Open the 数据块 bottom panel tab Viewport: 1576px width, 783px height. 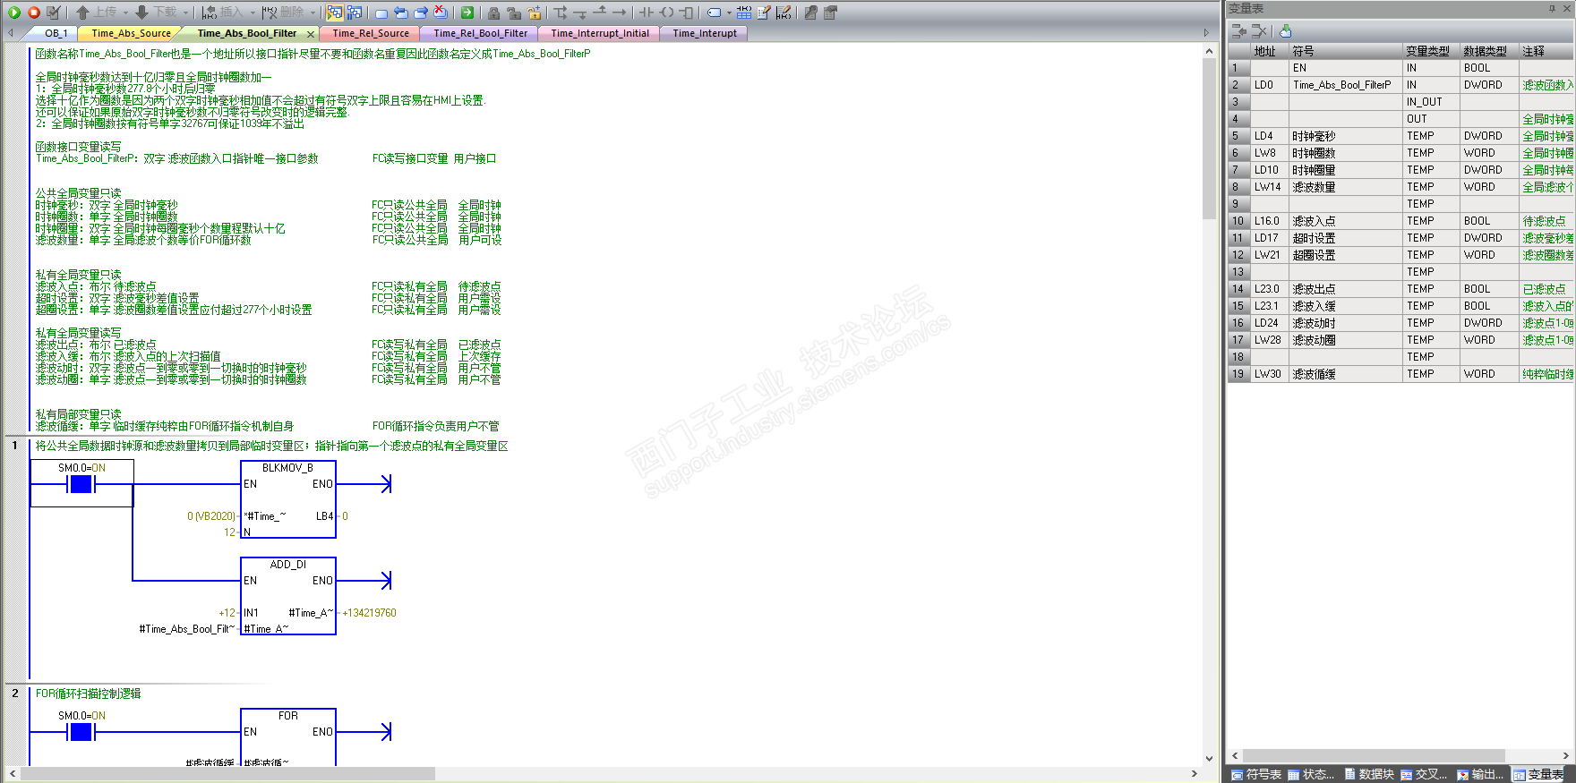(x=1369, y=774)
